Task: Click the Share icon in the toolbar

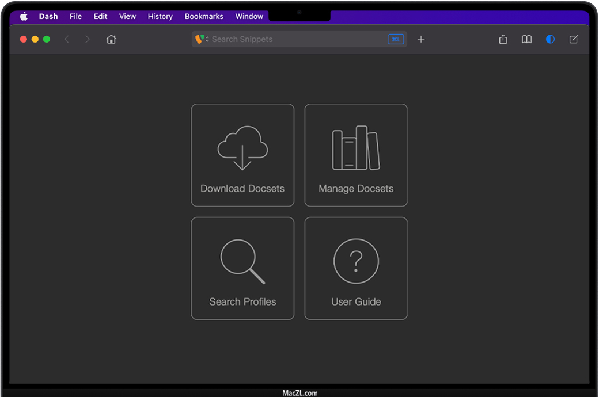Action: (503, 39)
